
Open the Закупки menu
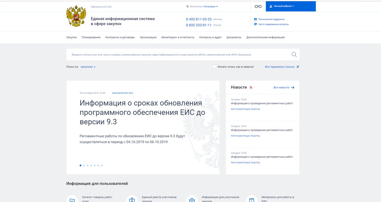pyautogui.click(x=71, y=37)
